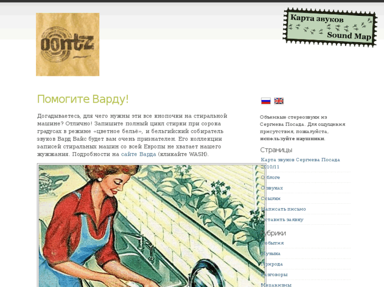Follow the сайте Варда link
Viewport: 384px width, 287px height.
click(138, 154)
